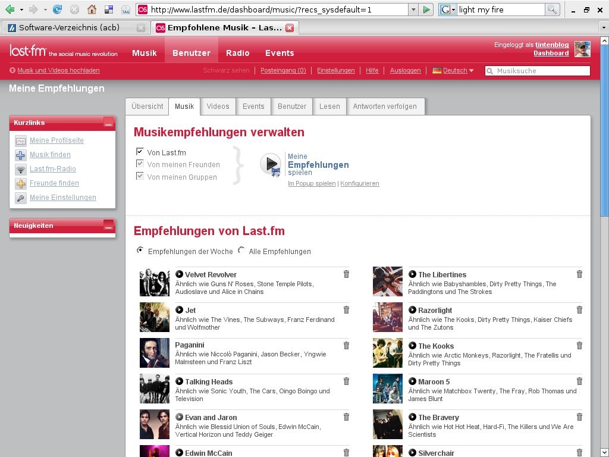Remove Razorlight using its trash icon
Screen dimensions: 609x457
[579, 309]
